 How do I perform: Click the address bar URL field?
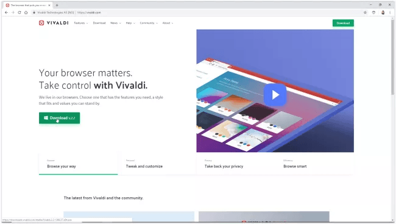click(197, 12)
